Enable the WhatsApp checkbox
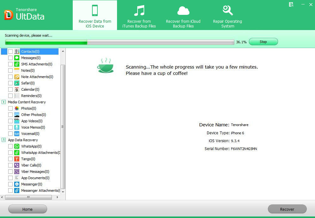 click(x=10, y=146)
